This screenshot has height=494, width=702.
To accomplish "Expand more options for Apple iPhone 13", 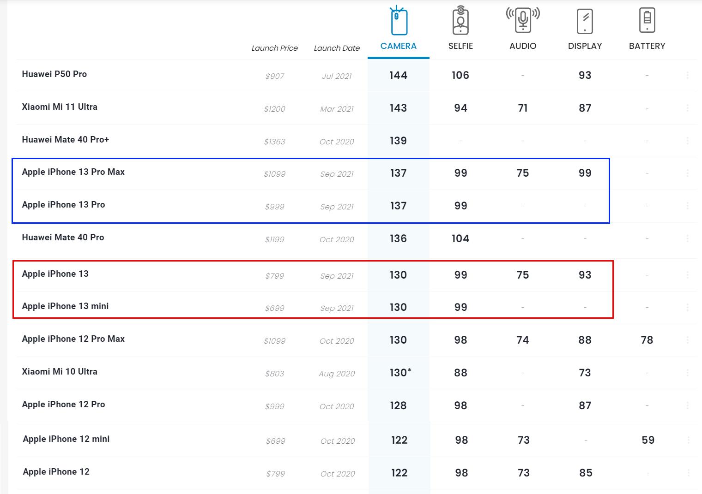I will click(688, 275).
